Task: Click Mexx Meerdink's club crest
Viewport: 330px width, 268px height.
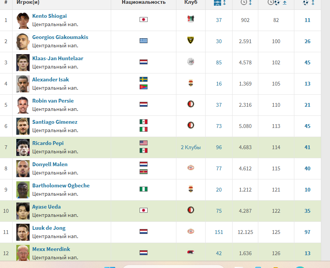Action: tap(191, 252)
